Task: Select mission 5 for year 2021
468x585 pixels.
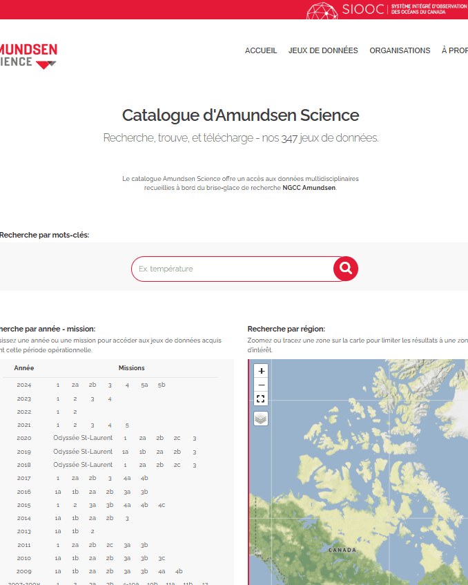Action: click(x=127, y=425)
